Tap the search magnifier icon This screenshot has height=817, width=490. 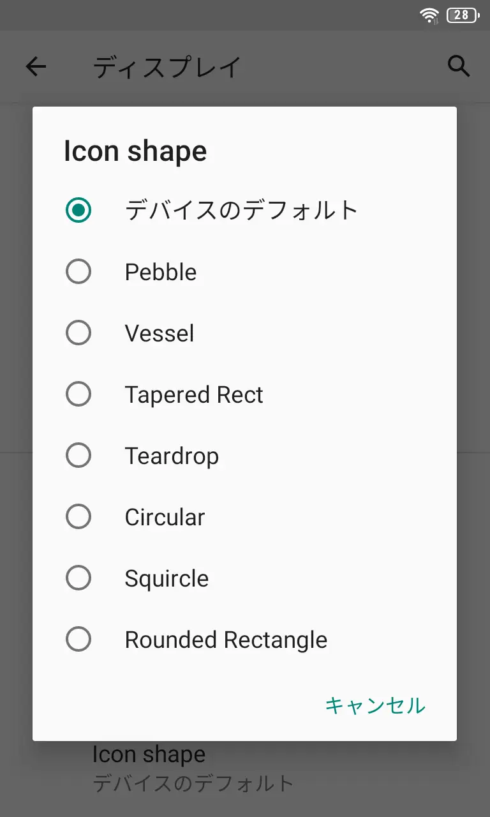pyautogui.click(x=459, y=66)
